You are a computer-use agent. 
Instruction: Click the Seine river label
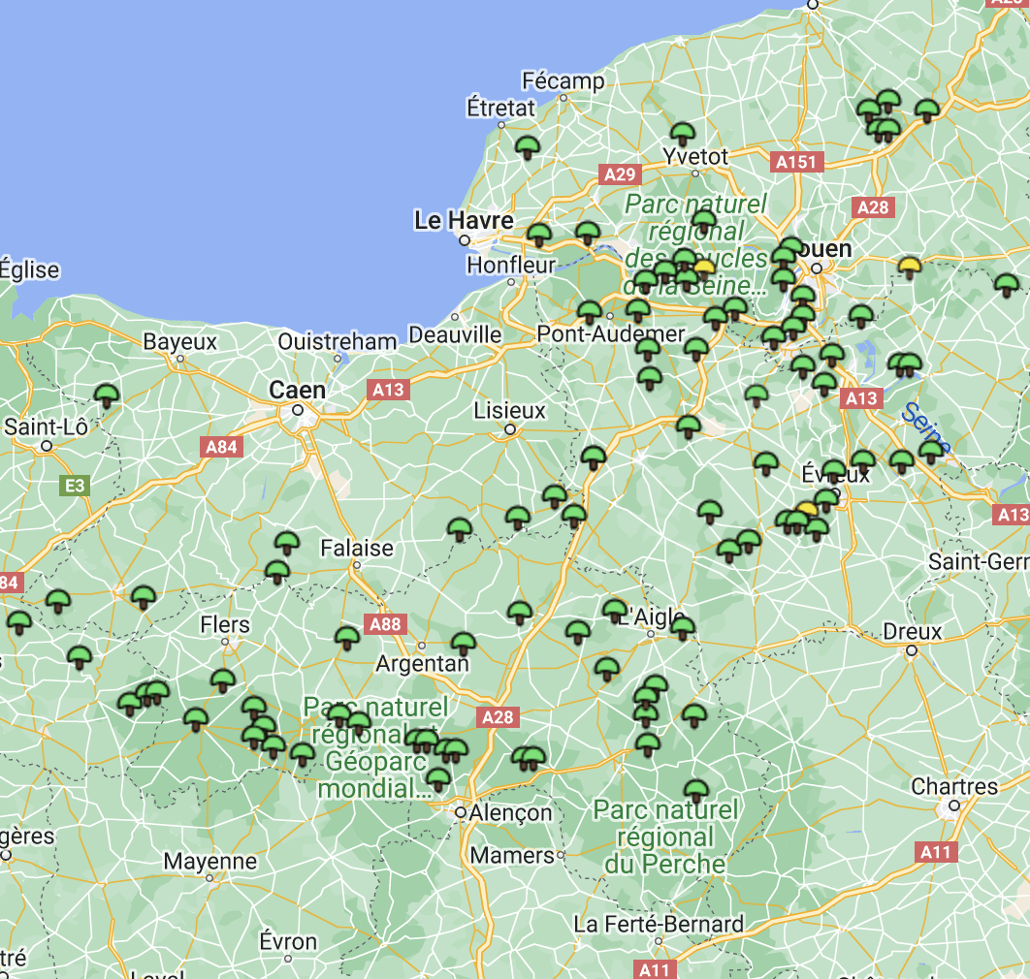coord(925,426)
